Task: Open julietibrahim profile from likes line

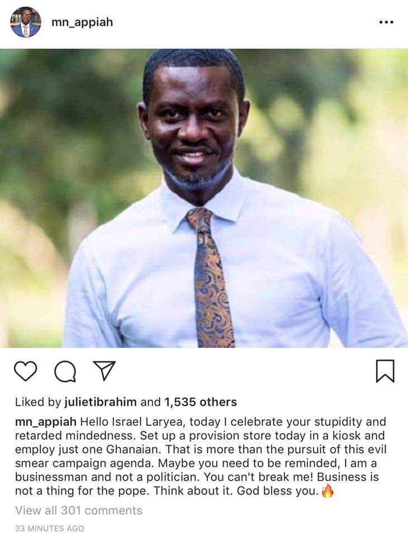Action: (x=100, y=402)
